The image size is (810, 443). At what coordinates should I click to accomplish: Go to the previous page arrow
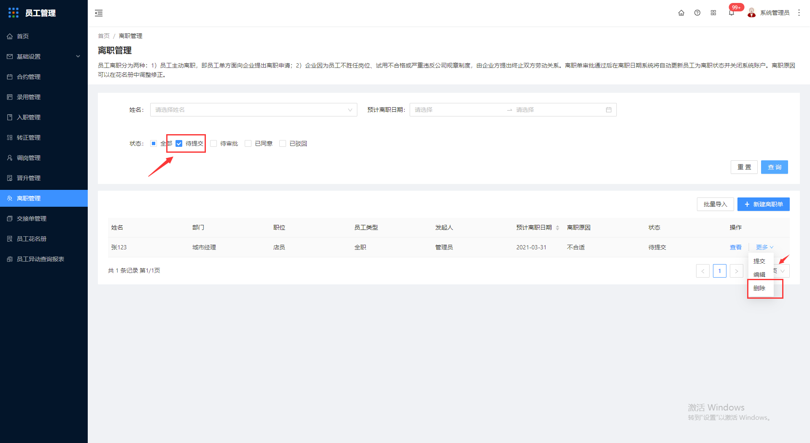coord(703,271)
